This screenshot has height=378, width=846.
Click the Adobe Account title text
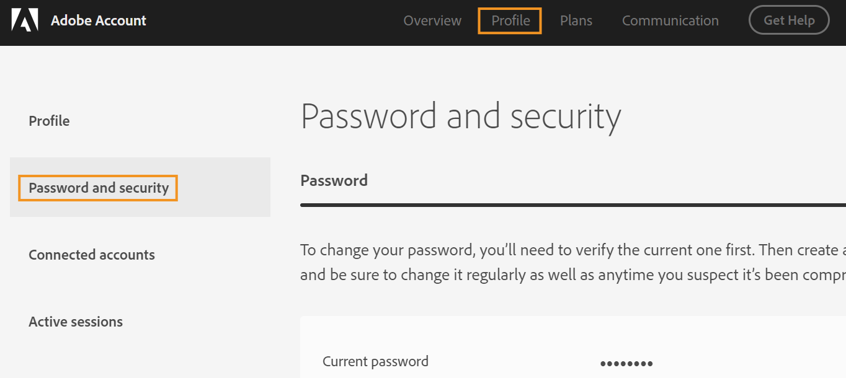pyautogui.click(x=99, y=20)
